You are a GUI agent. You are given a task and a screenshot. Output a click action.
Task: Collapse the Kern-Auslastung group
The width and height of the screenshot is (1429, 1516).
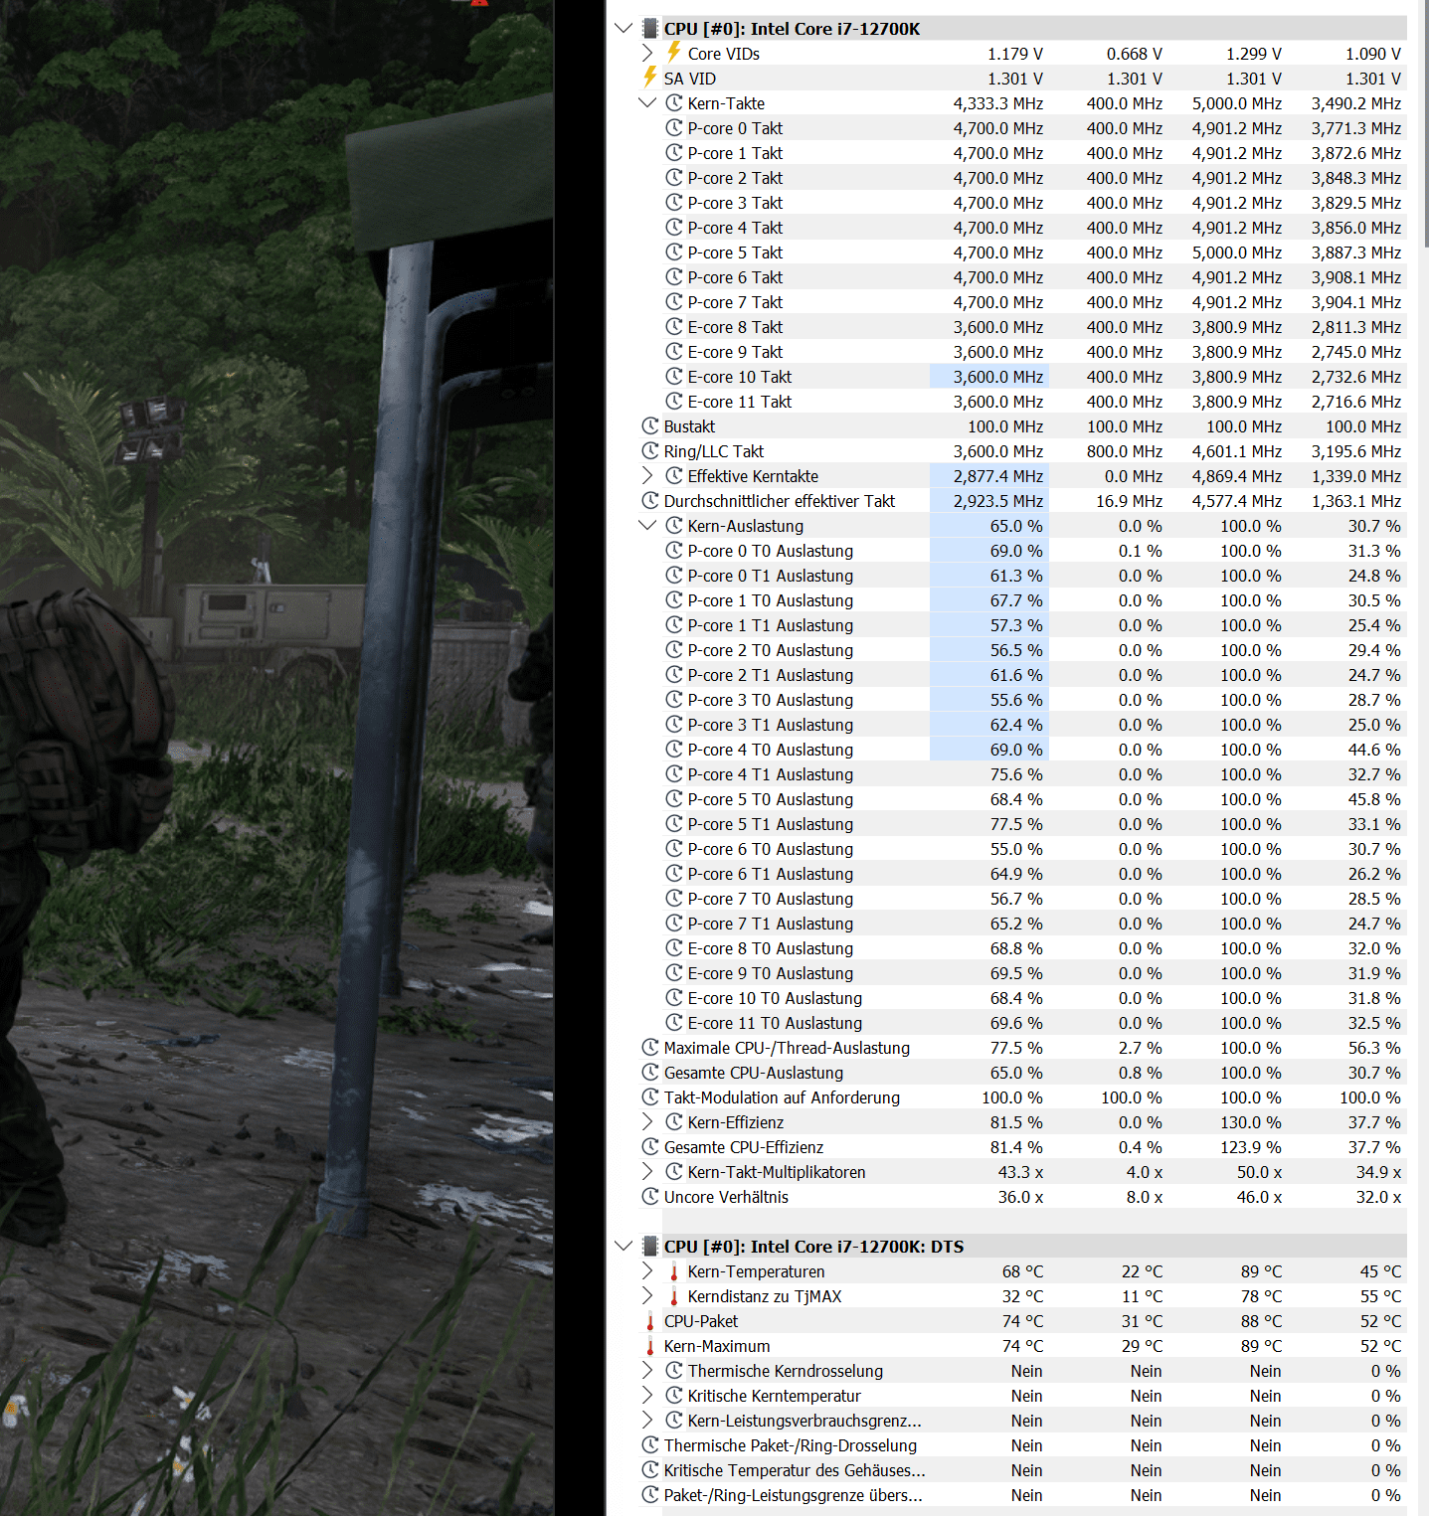pos(647,526)
